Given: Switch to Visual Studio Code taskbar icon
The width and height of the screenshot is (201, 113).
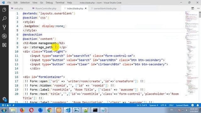Looking at the screenshot, I should pos(68,110).
